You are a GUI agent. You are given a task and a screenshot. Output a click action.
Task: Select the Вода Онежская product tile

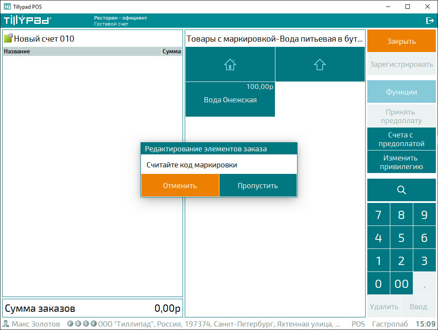point(230,99)
